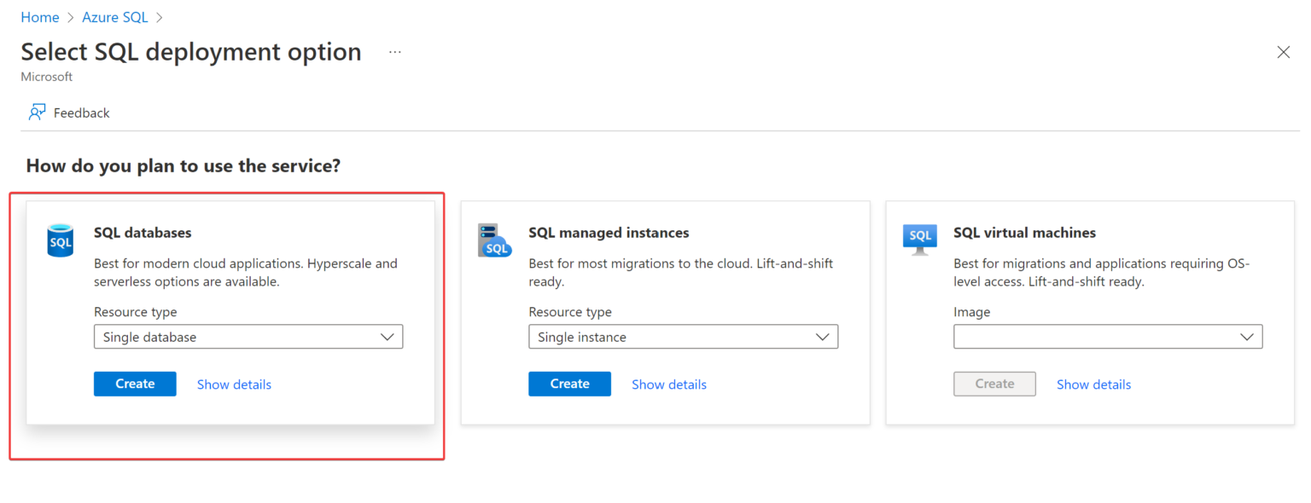The height and width of the screenshot is (503, 1311).
Task: Click the dropdown arrow on Single database field
Action: pos(388,336)
